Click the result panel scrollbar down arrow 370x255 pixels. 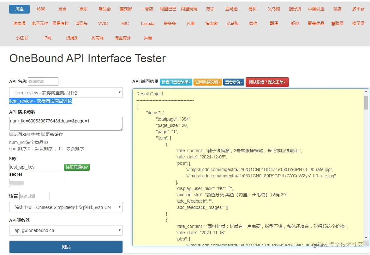point(366,238)
